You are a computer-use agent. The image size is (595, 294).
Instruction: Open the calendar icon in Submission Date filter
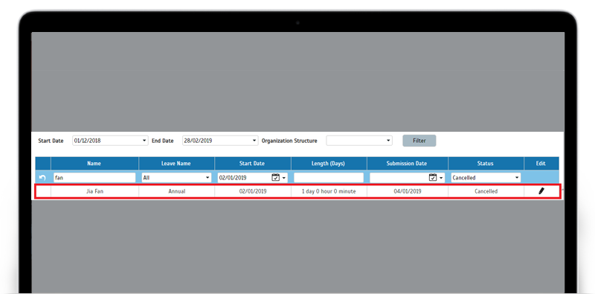pyautogui.click(x=433, y=177)
